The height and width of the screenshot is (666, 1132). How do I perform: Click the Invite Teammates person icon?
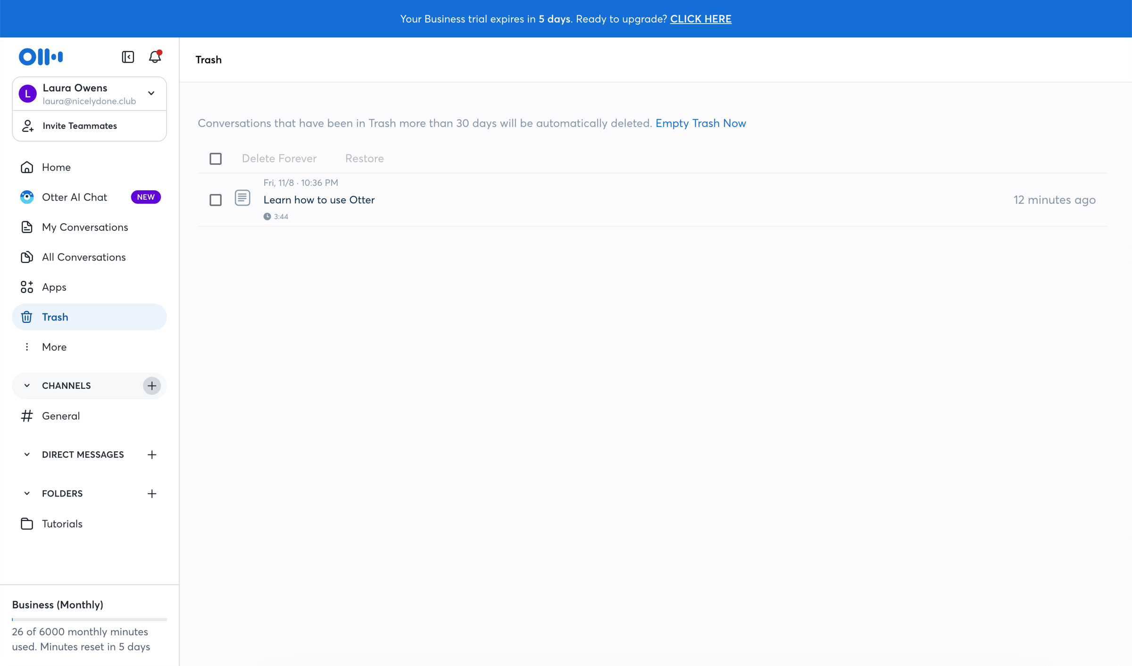click(x=28, y=126)
